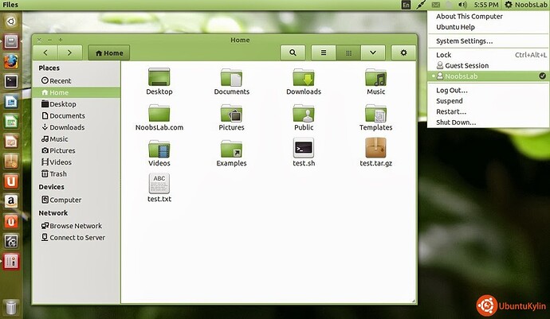The width and height of the screenshot is (550, 319).
Task: Click the search icon in Files toolbar
Action: point(293,53)
